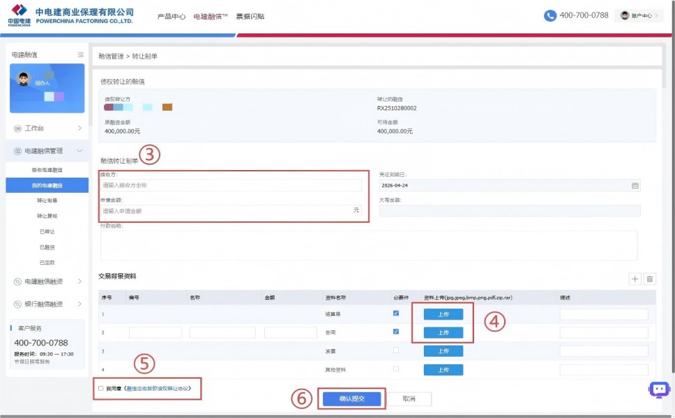Screen dimensions: 675x418
Task: Uncheck required checkbox for 结算单 row
Action: click(396, 313)
